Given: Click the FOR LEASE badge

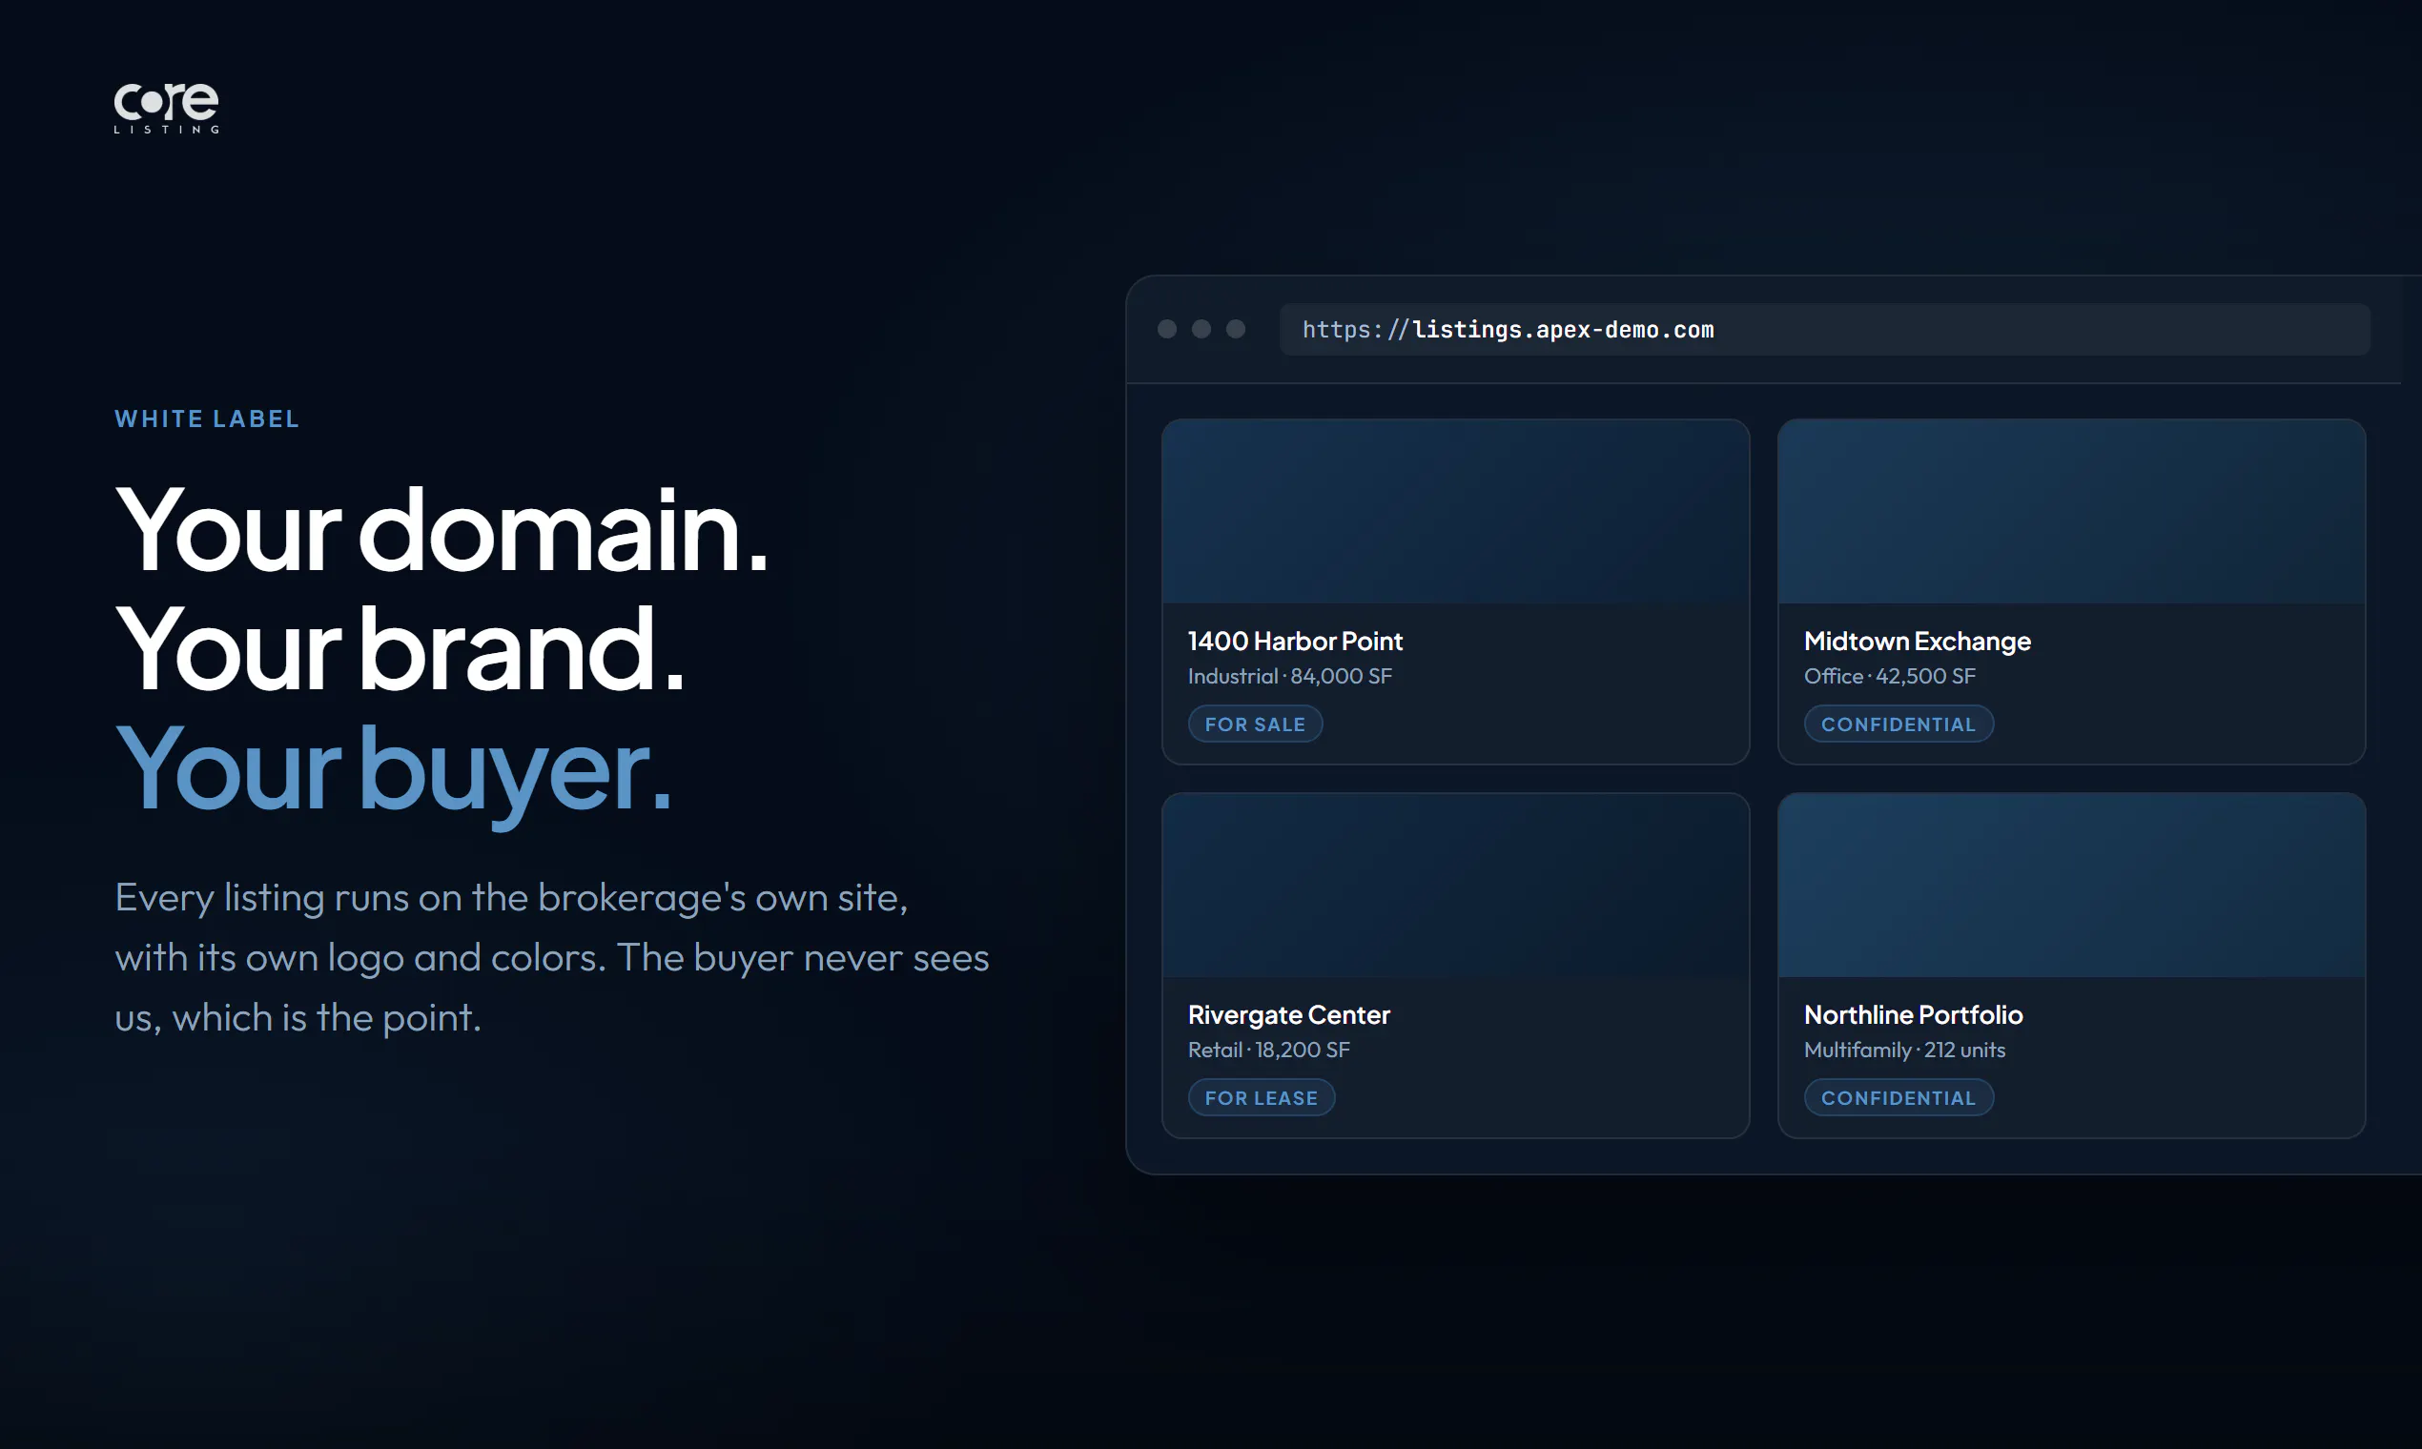Looking at the screenshot, I should pyautogui.click(x=1261, y=1097).
